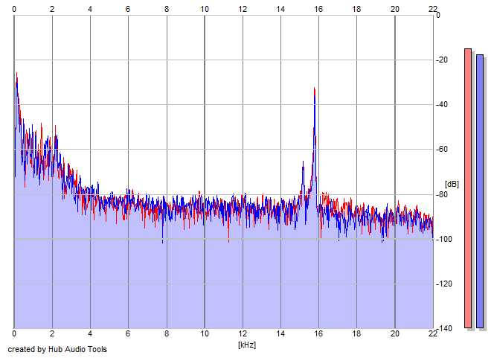Click the bottom axis 10 kHz label
Image resolution: width=494 pixels, height=358 pixels.
tap(205, 333)
